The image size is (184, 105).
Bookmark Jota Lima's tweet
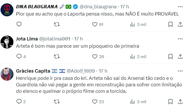tap(171, 57)
